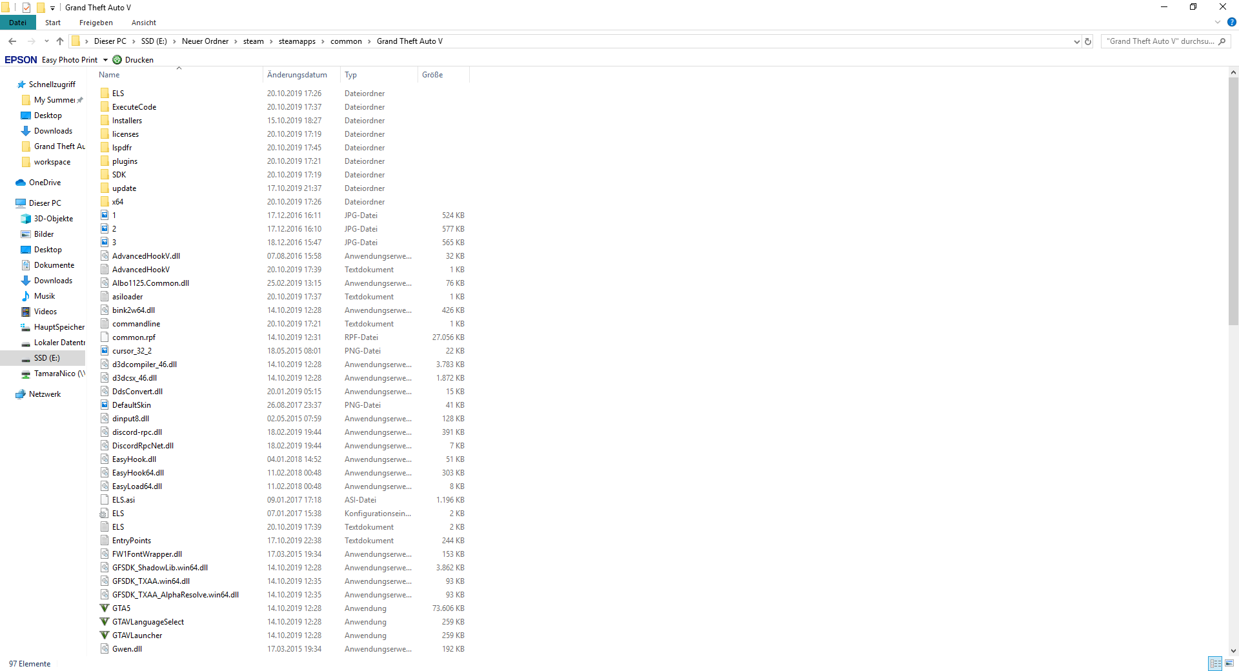
Task: Click the Bilder icon in sidebar
Action: tap(26, 234)
